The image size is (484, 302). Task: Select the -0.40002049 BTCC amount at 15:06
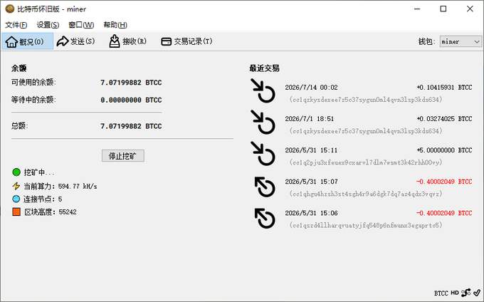(444, 213)
